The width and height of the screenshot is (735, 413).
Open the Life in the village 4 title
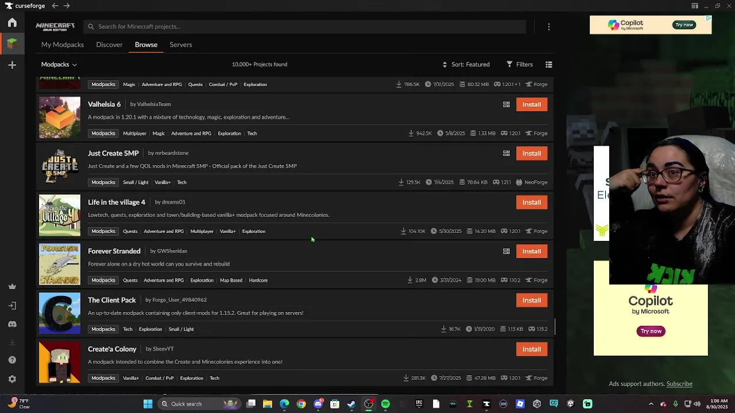(x=117, y=202)
